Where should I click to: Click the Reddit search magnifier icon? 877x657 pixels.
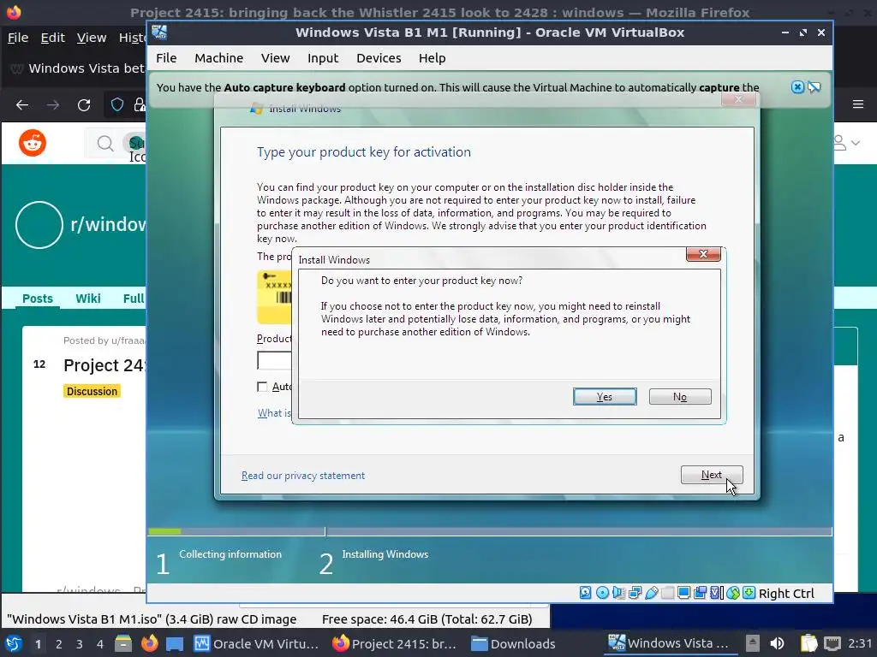pos(105,144)
